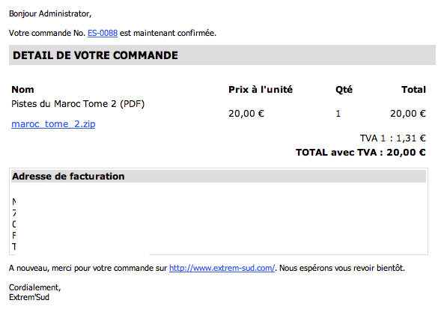Click the row total 20,00 € amount
This screenshot has height=318, width=444.
click(408, 114)
